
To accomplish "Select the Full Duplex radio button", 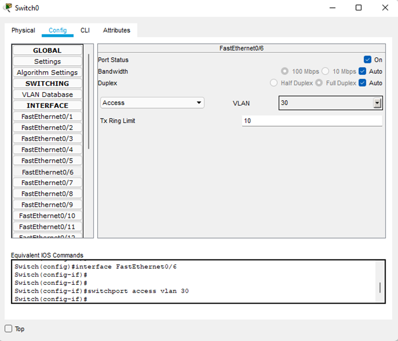I will [319, 83].
